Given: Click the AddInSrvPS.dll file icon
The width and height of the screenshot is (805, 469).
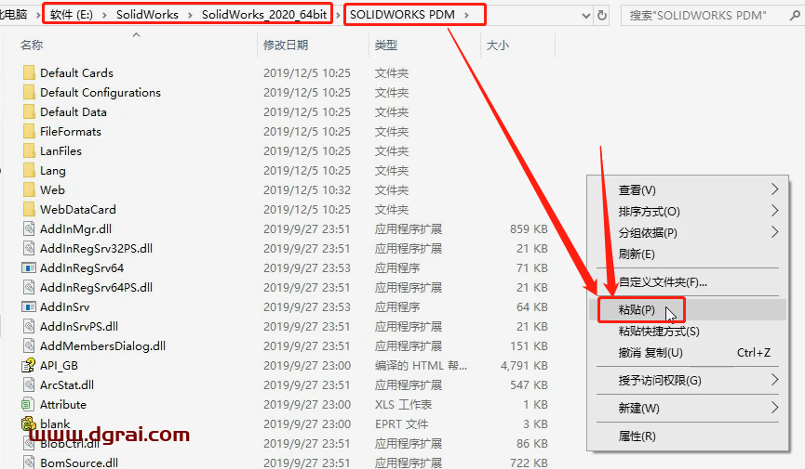Looking at the screenshot, I should pos(29,326).
